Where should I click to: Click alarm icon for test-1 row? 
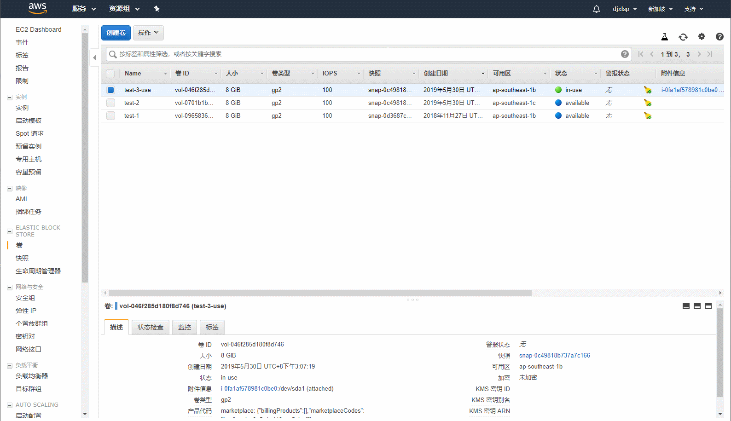click(648, 115)
